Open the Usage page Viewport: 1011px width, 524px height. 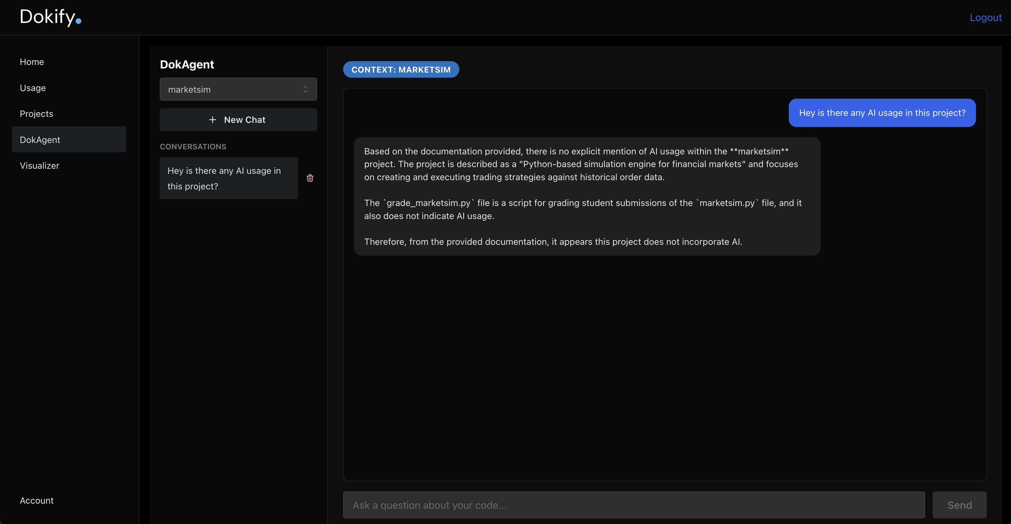coord(32,88)
